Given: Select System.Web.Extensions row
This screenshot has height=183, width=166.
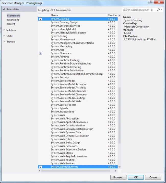Looking at the screenshot, I should click(x=78, y=146).
